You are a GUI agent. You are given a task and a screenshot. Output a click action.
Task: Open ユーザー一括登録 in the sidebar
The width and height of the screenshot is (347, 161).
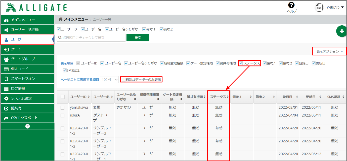(27, 30)
